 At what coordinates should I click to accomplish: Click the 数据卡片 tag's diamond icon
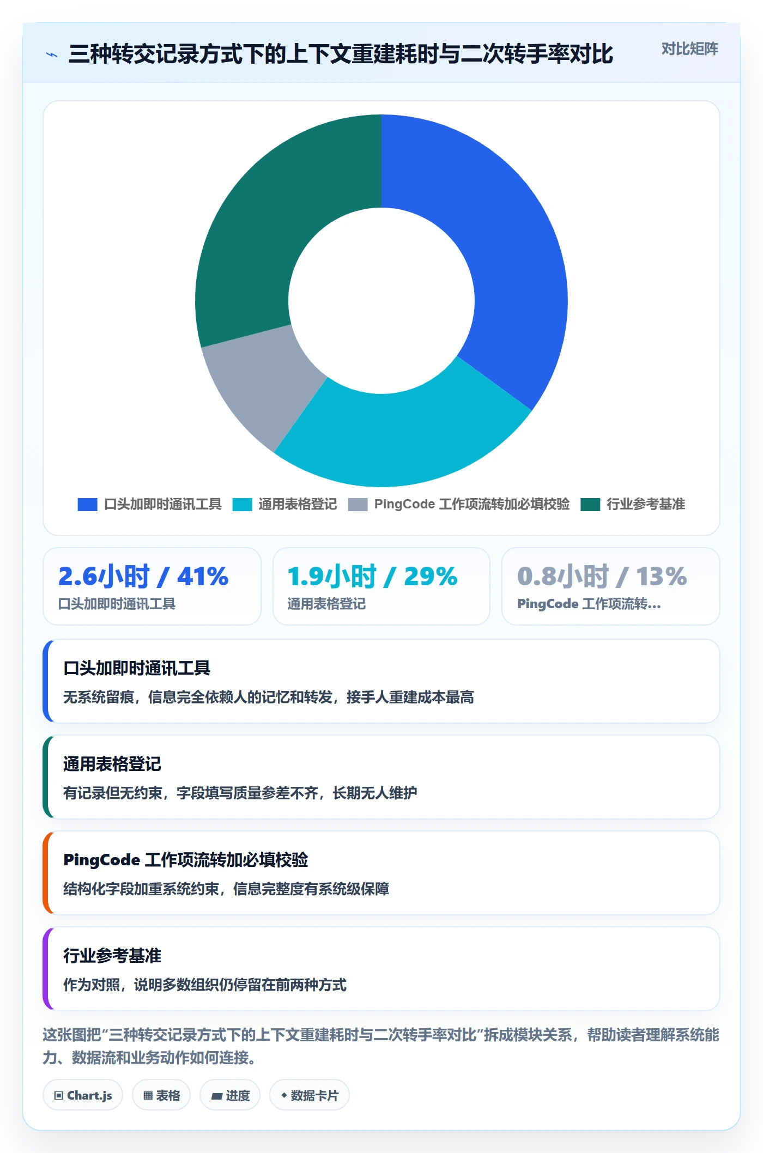(x=284, y=1095)
